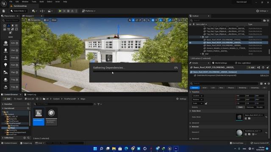Click the Place Actors search field
This screenshot has width=271, height=152.
tap(11, 20)
